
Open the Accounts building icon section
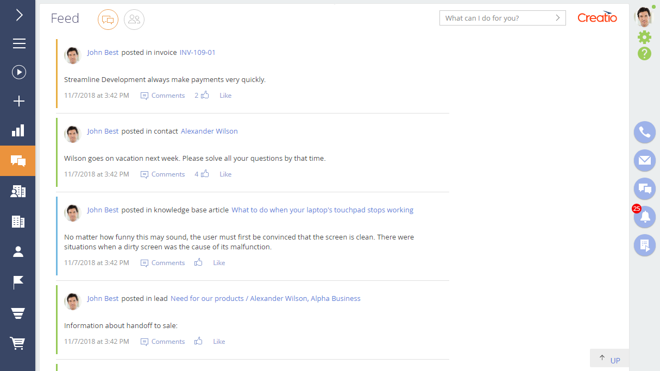pyautogui.click(x=18, y=221)
